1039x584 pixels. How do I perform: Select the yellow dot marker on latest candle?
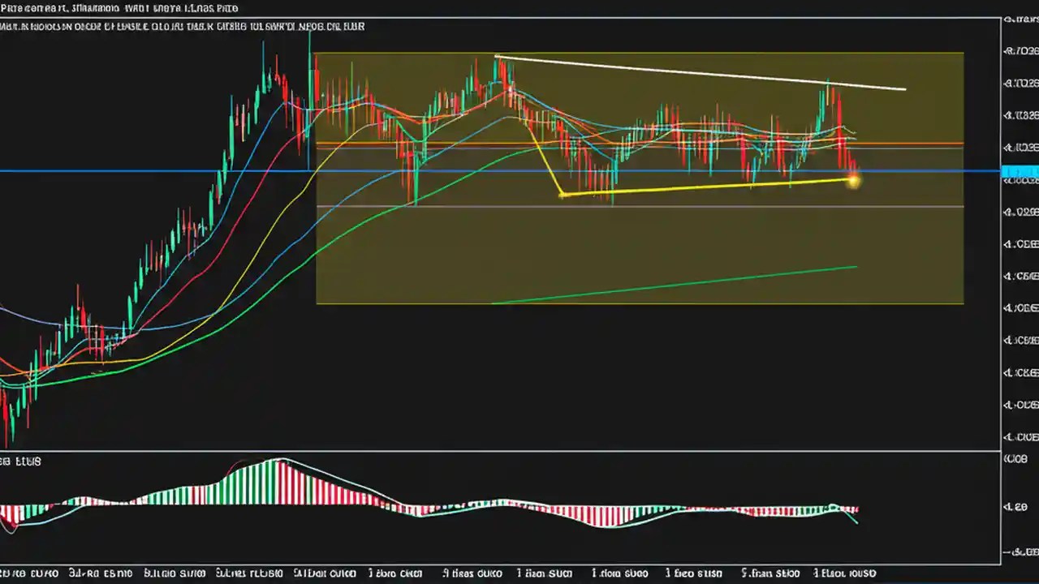click(853, 180)
